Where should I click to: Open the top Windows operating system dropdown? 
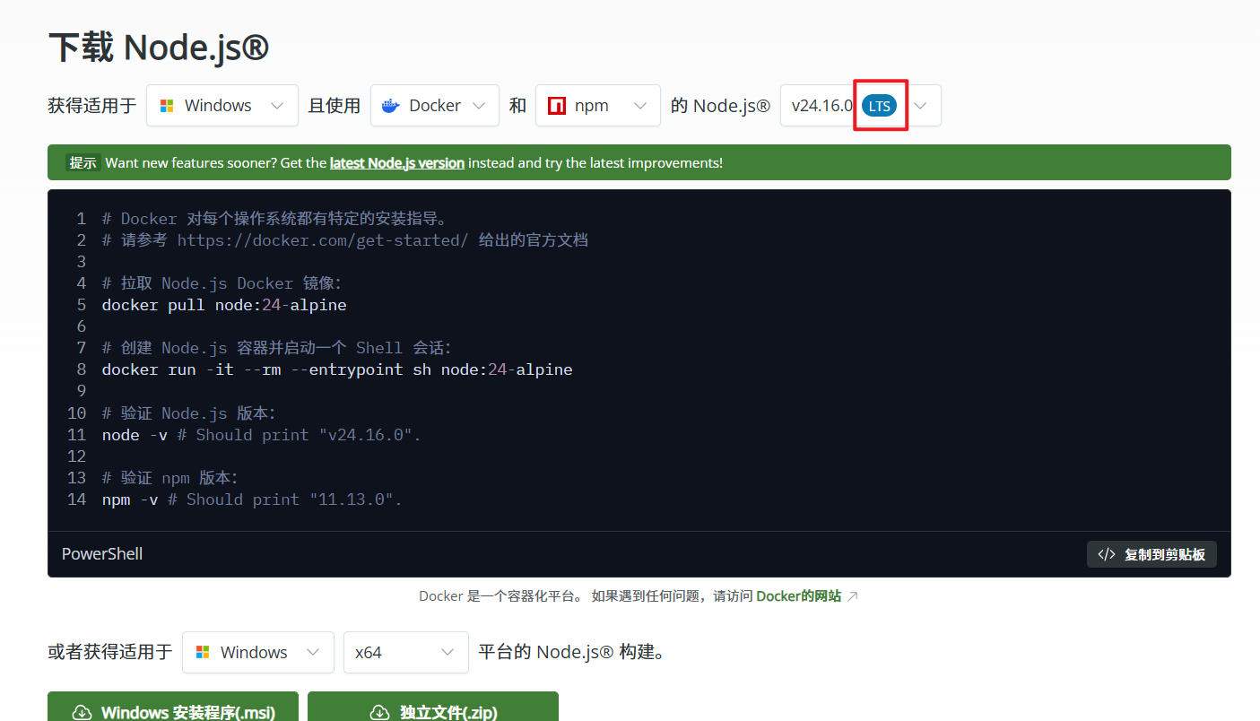point(222,106)
